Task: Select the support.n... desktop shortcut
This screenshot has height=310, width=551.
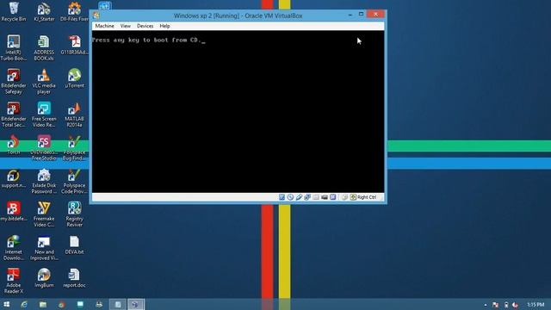Action: pyautogui.click(x=14, y=178)
